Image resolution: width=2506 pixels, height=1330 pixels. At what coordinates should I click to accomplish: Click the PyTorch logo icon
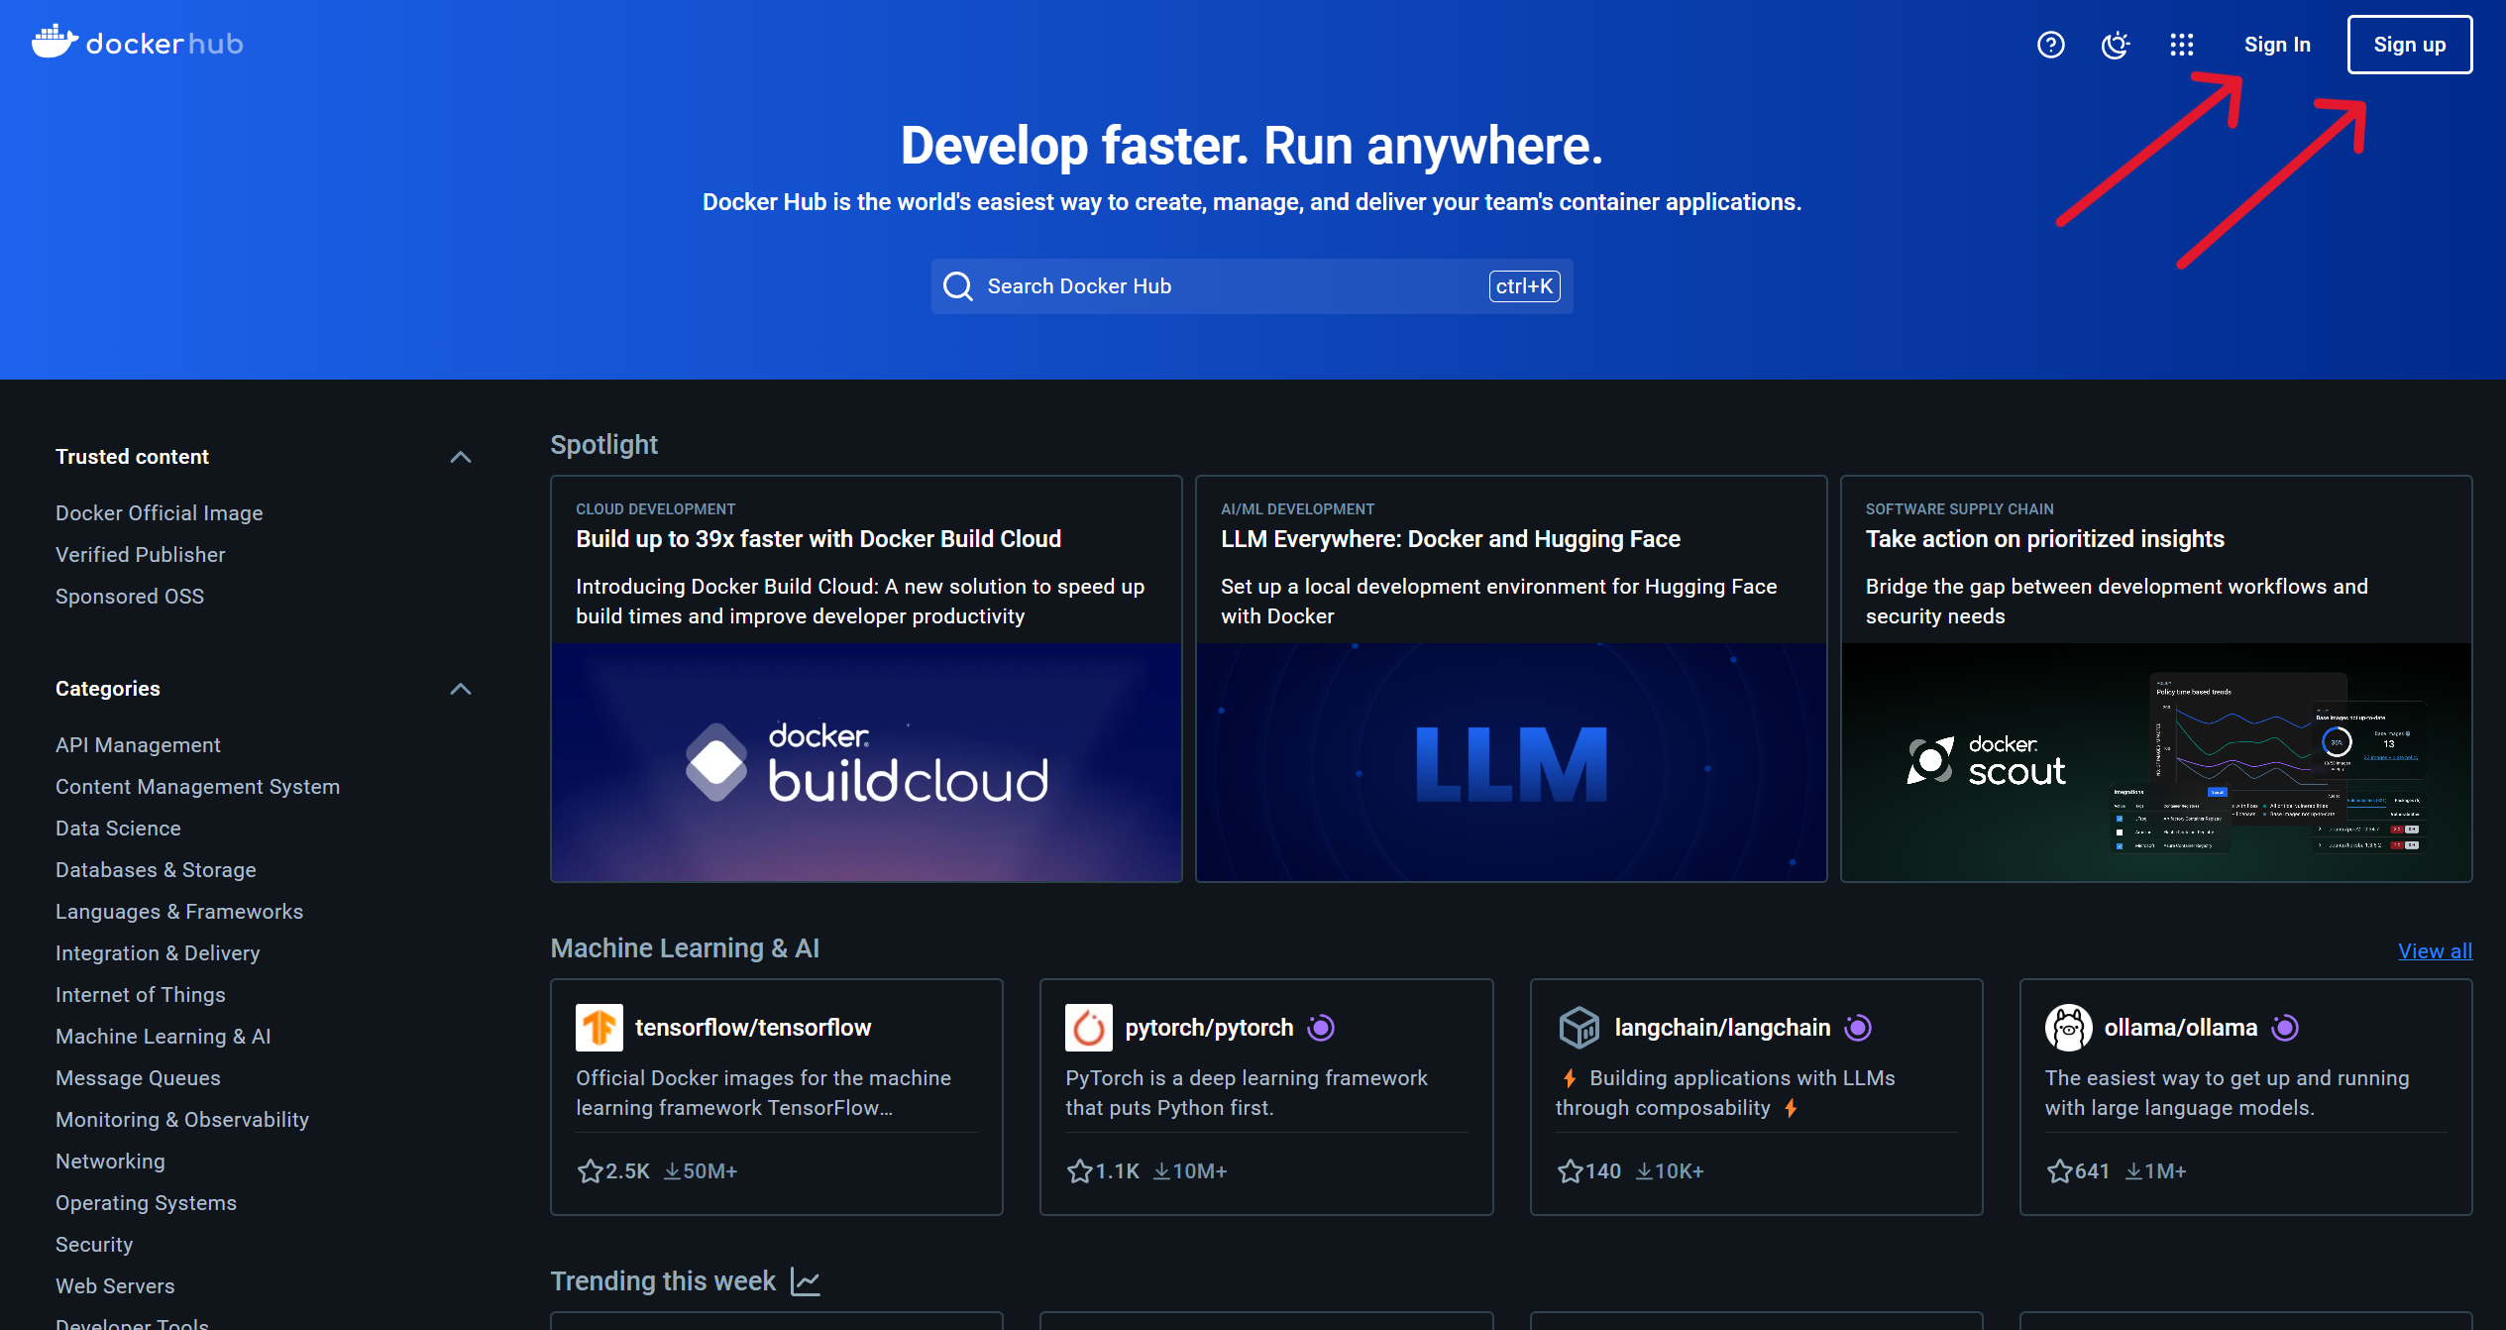coord(1089,1028)
